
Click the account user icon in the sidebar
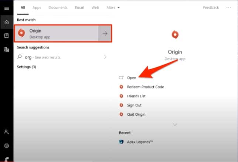click(6, 132)
